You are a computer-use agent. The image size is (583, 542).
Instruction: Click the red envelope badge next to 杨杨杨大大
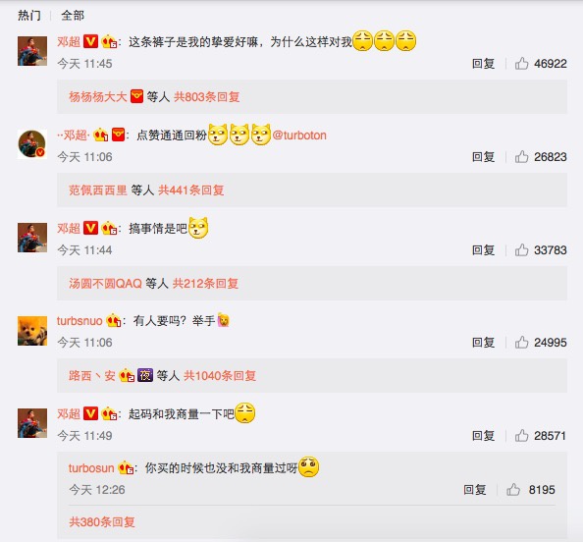[x=136, y=96]
